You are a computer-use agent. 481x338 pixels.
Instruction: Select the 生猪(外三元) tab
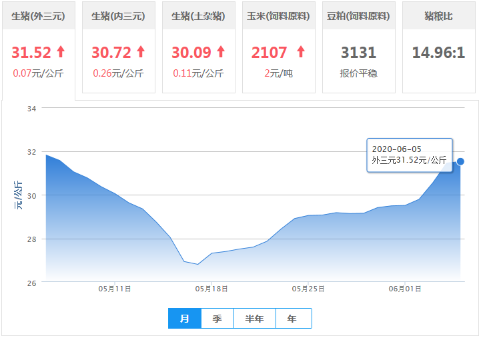39,15
